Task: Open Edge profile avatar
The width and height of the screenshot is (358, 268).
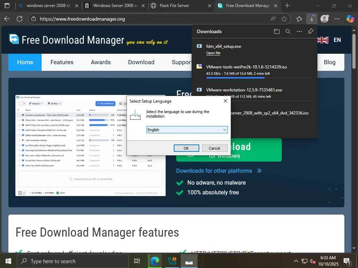Action: tap(324, 19)
